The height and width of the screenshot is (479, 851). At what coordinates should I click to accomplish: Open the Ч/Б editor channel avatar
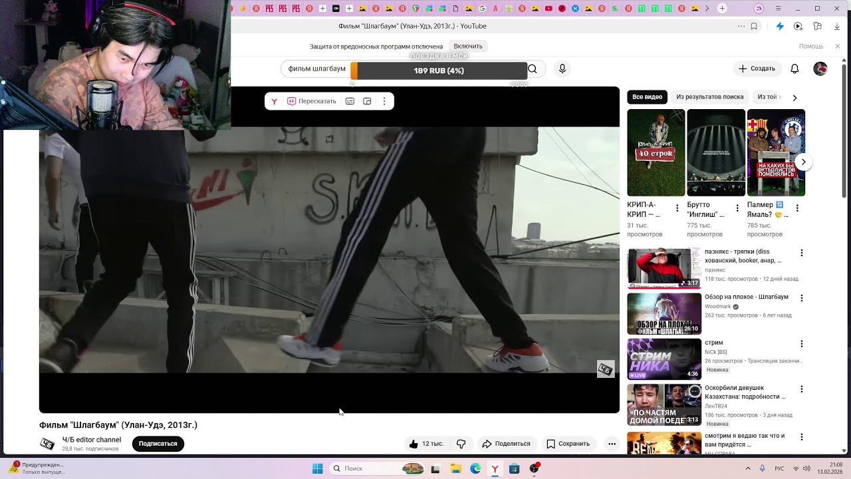click(47, 444)
